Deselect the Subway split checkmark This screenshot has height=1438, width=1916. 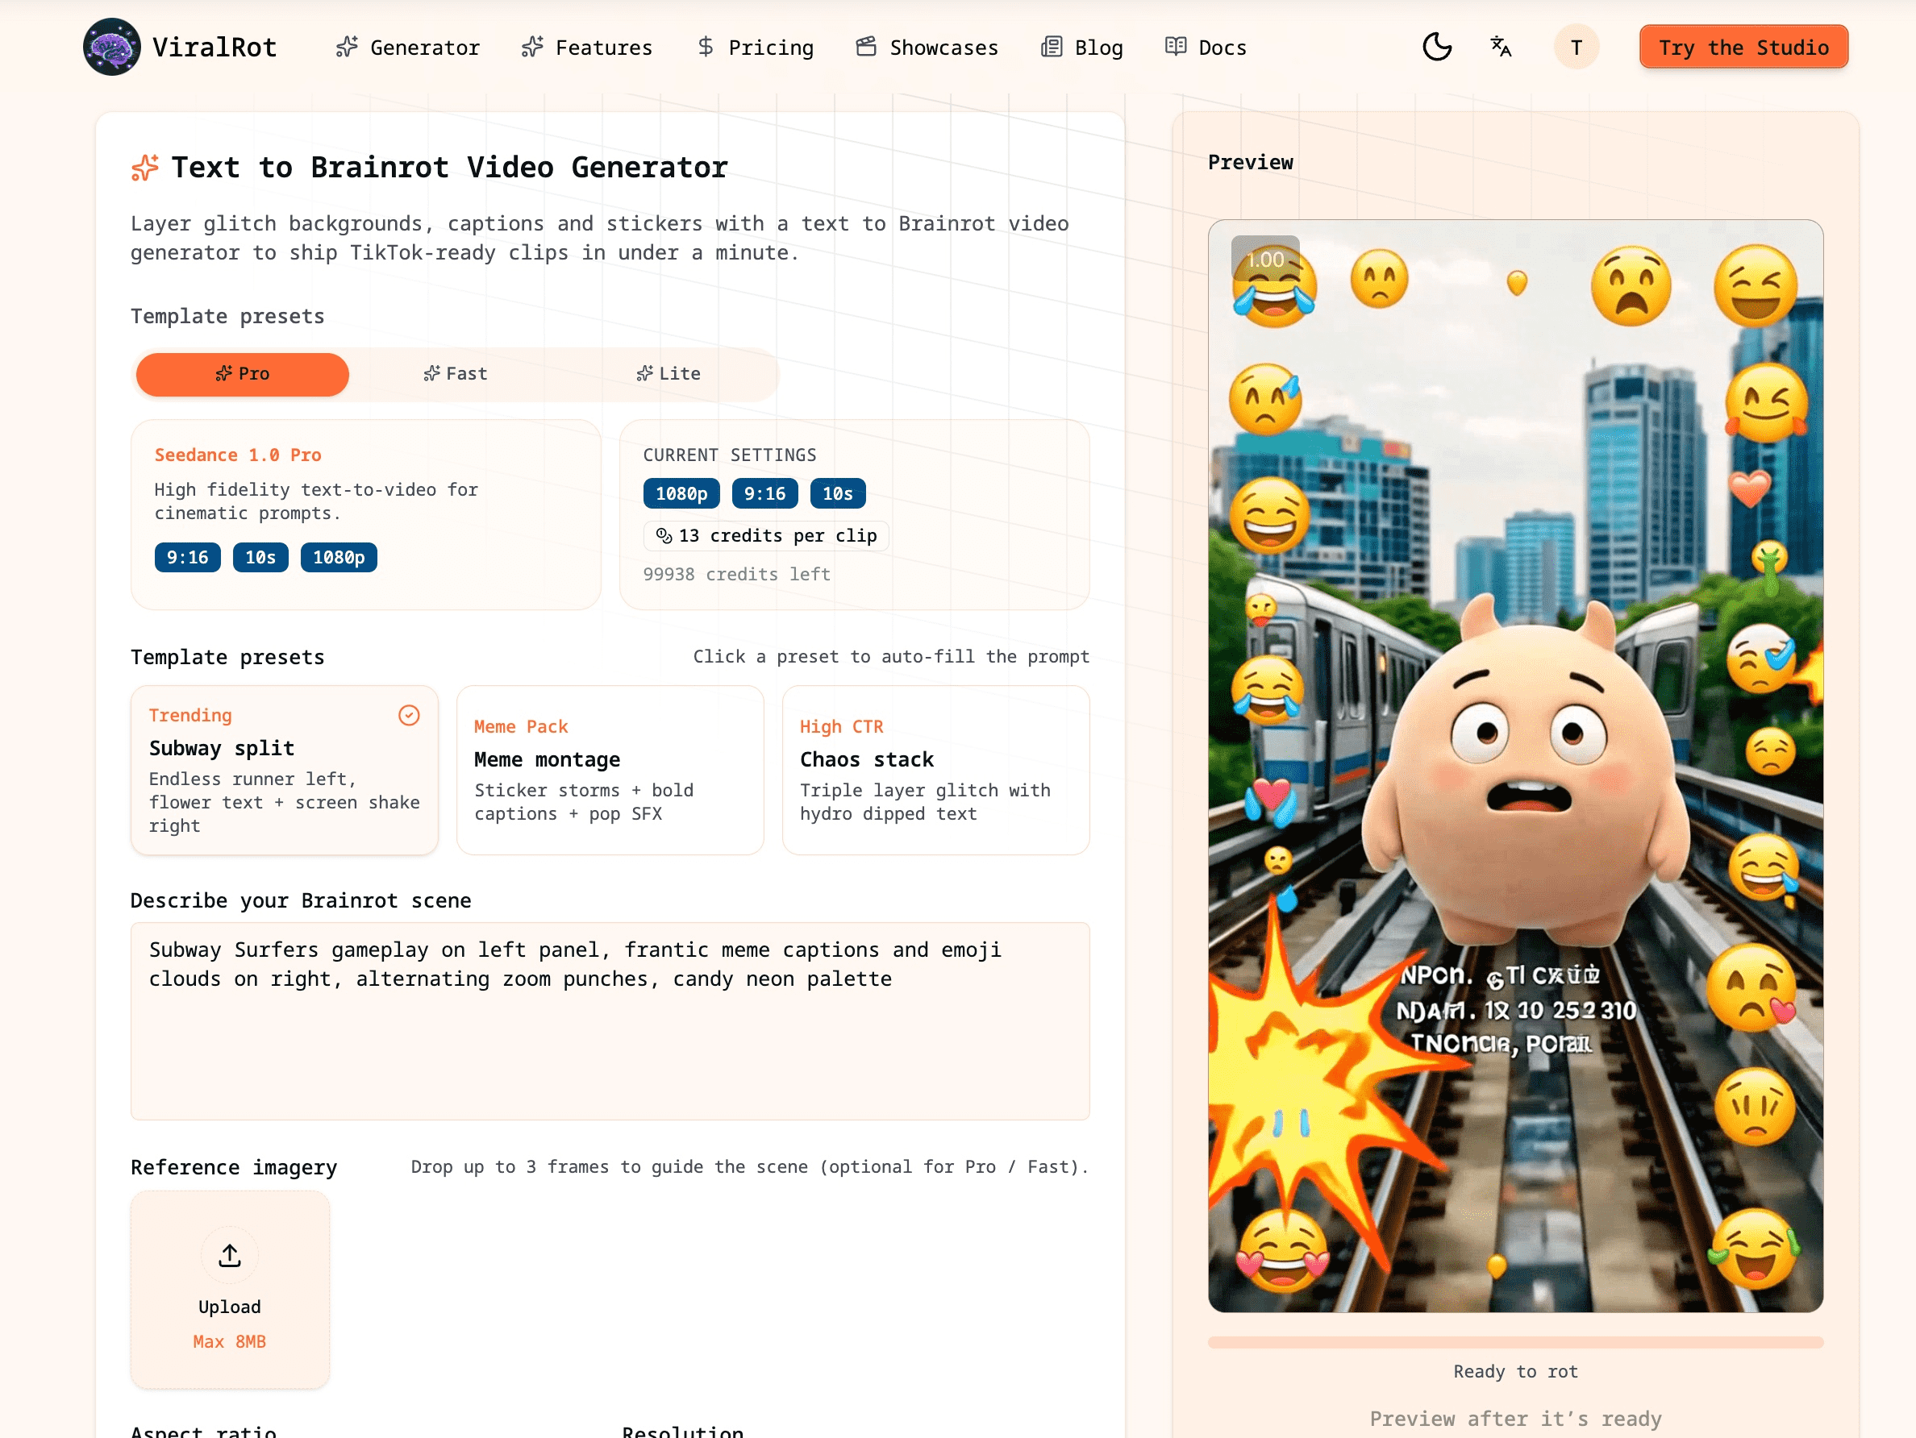click(410, 715)
